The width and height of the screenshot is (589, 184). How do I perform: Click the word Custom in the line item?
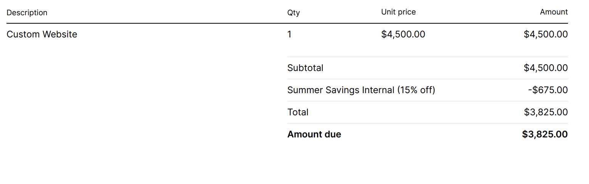tap(23, 34)
